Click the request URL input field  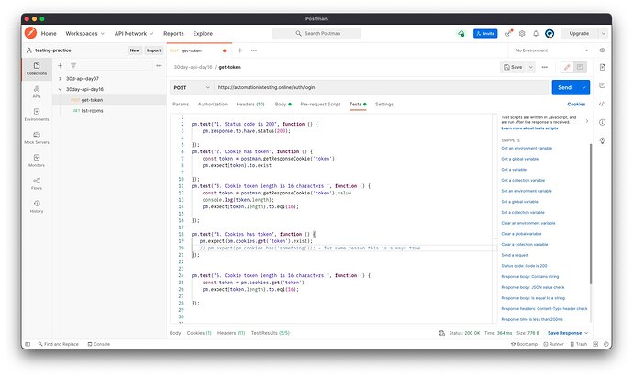[382, 87]
